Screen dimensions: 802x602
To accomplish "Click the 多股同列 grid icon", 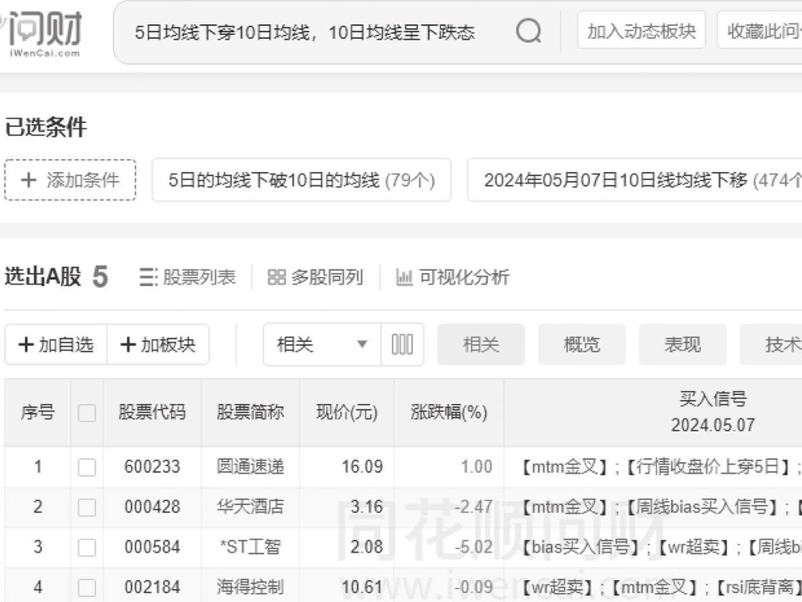I will 277,277.
